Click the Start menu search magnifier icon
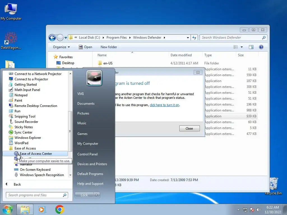The width and height of the screenshot is (287, 215). coord(64,195)
